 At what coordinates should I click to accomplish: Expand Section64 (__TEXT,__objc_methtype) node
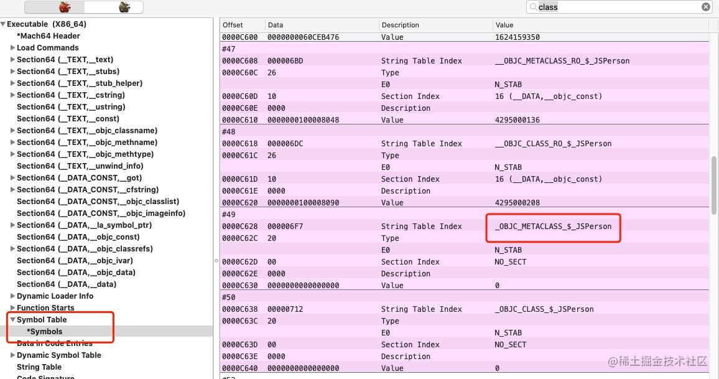coord(13,154)
